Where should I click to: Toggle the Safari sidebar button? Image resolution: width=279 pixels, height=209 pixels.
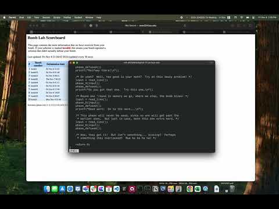point(44,26)
